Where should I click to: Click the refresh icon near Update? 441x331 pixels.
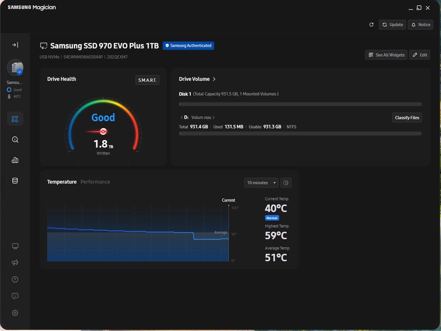tap(371, 25)
